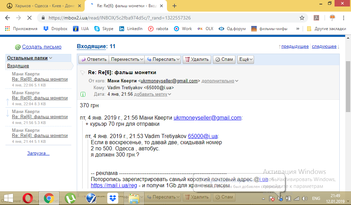Bookmark this page with the star
The image size is (351, 205).
coord(302,18)
